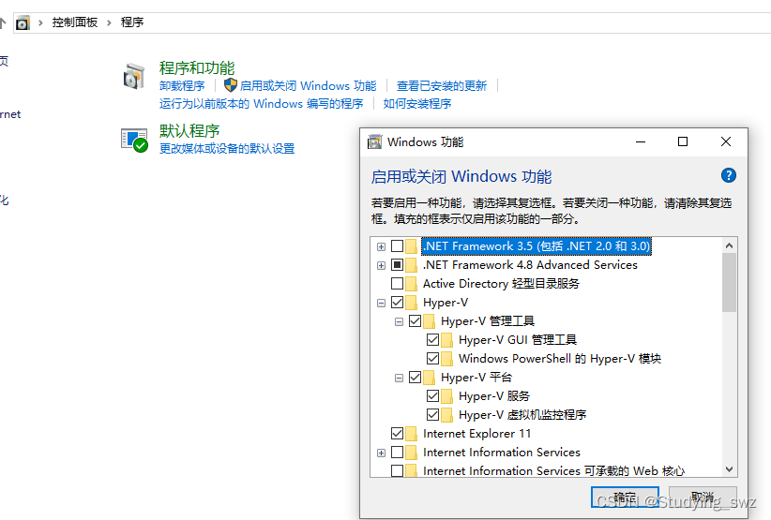Uncheck Internet Explorer 11 checkbox

click(398, 434)
